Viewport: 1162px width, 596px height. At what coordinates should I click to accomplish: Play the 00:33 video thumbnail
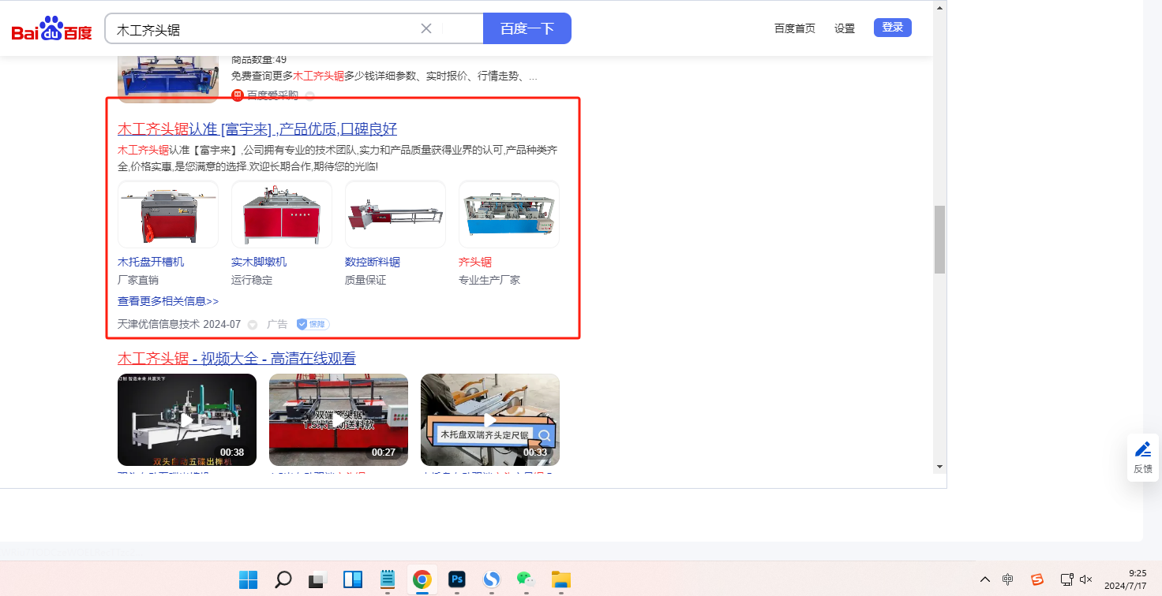490,419
